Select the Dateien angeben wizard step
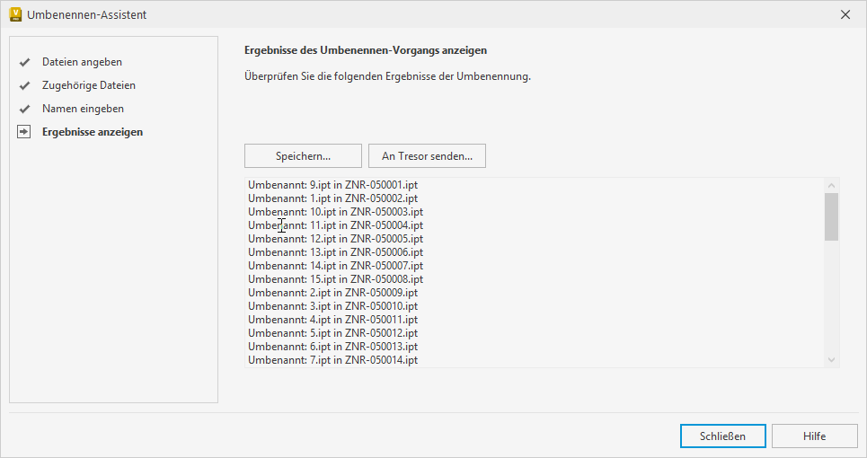Image resolution: width=867 pixels, height=458 pixels. pos(82,62)
